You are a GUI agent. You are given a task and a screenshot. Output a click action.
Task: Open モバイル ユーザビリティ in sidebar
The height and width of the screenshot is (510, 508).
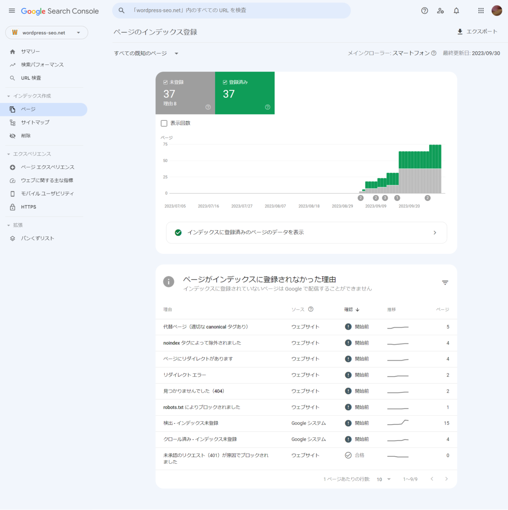[44, 194]
